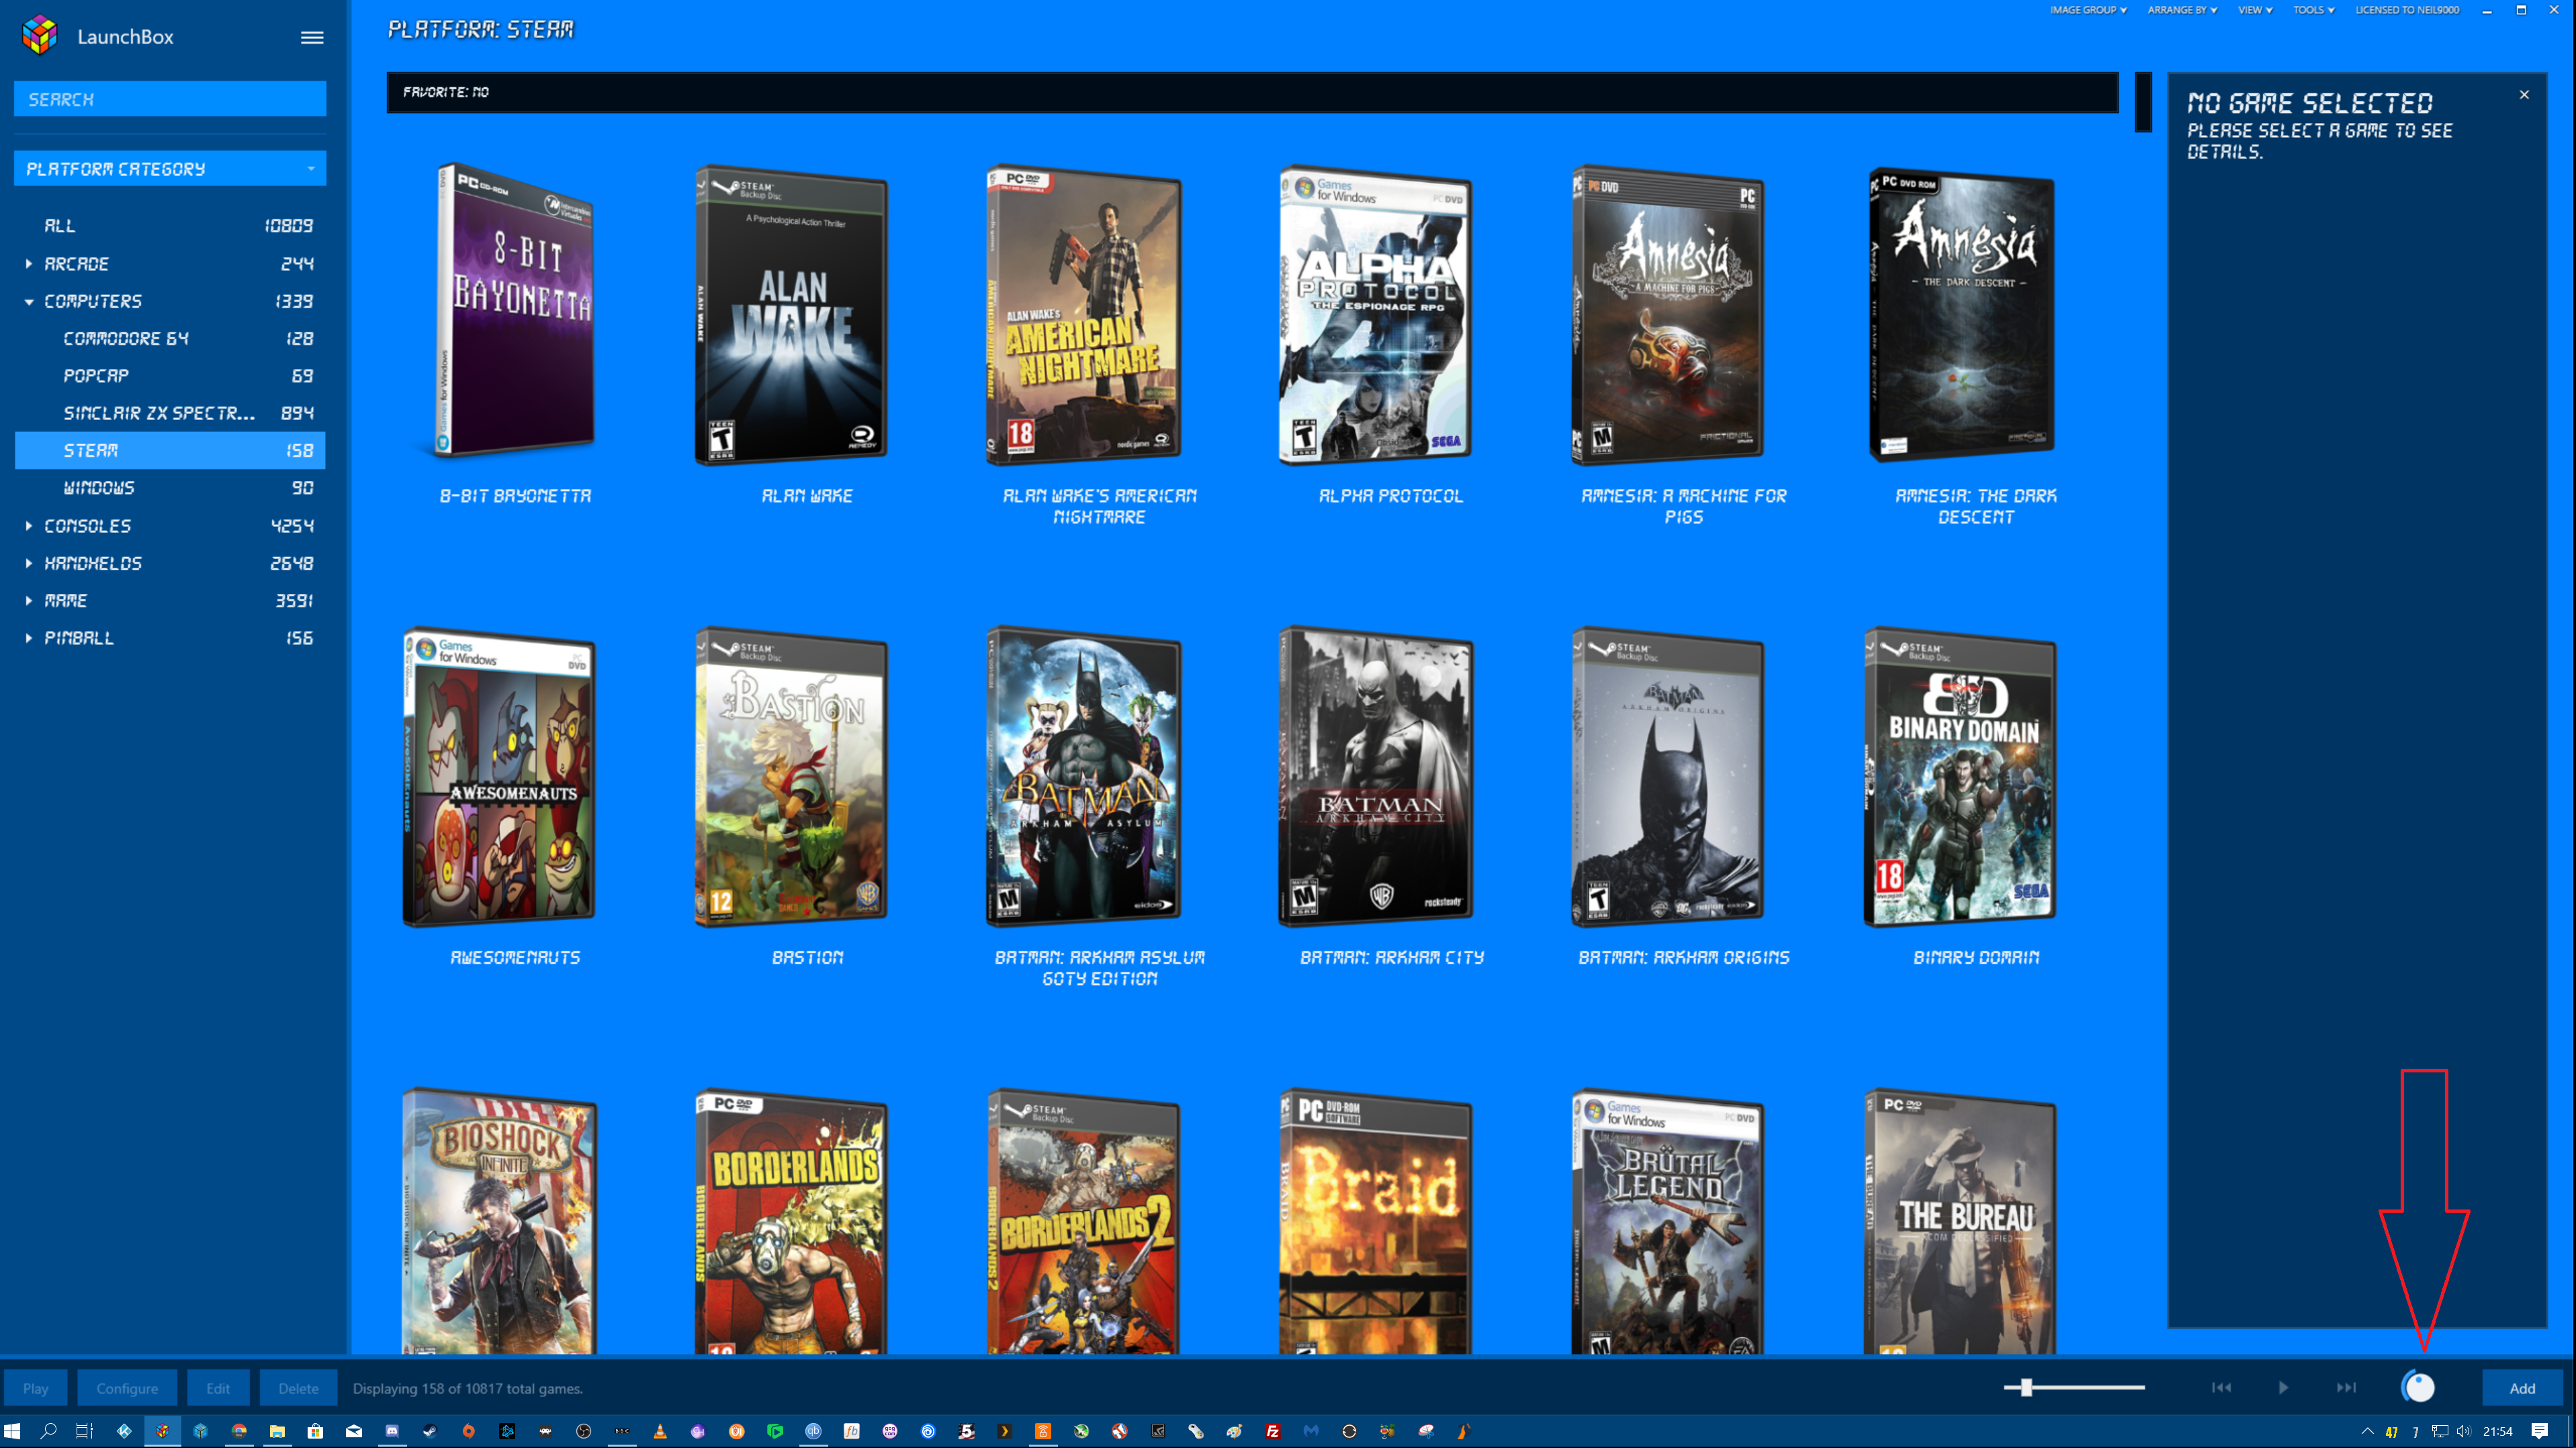
Task: Open File Explorer from the taskbar
Action: (x=277, y=1431)
